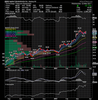This screenshot has height=100, width=98.
Task: Click the 32.79 price annotation
Action: 69,41
